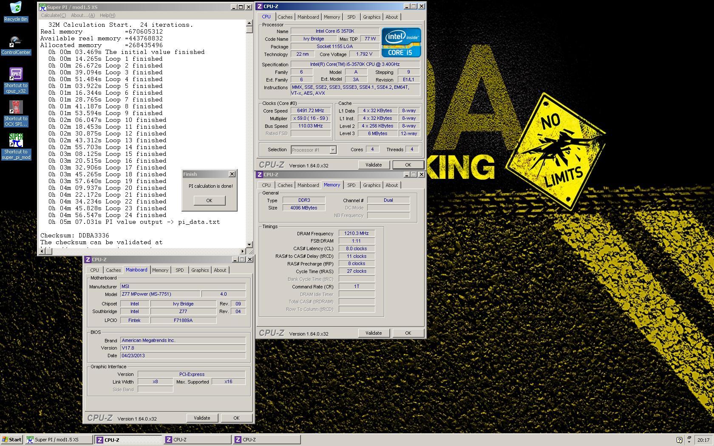Click the DRAM Frequency value 1210.3 MHz
Viewport: 714px width, 446px height.
tap(357, 233)
